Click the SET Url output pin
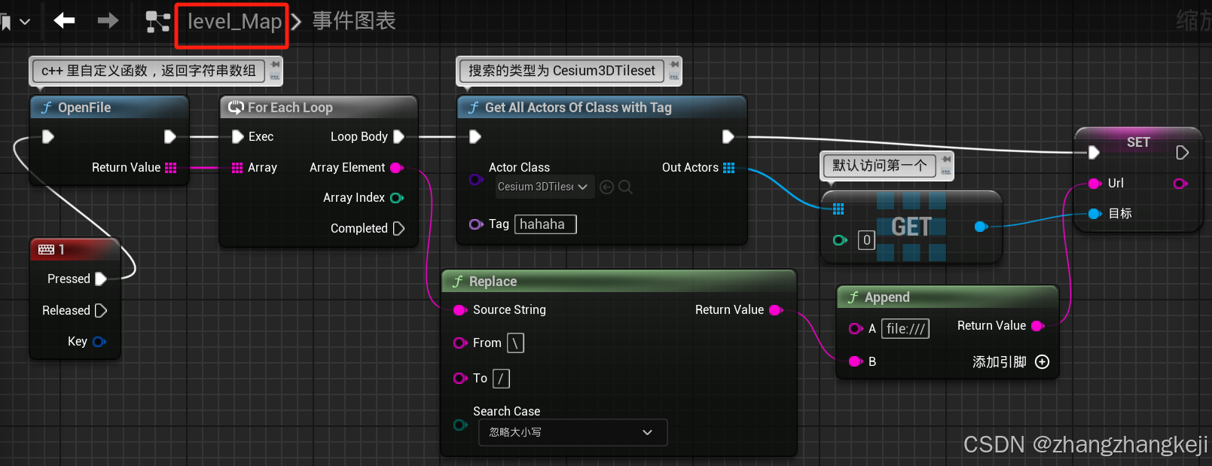This screenshot has height=466, width=1212. 1181,184
